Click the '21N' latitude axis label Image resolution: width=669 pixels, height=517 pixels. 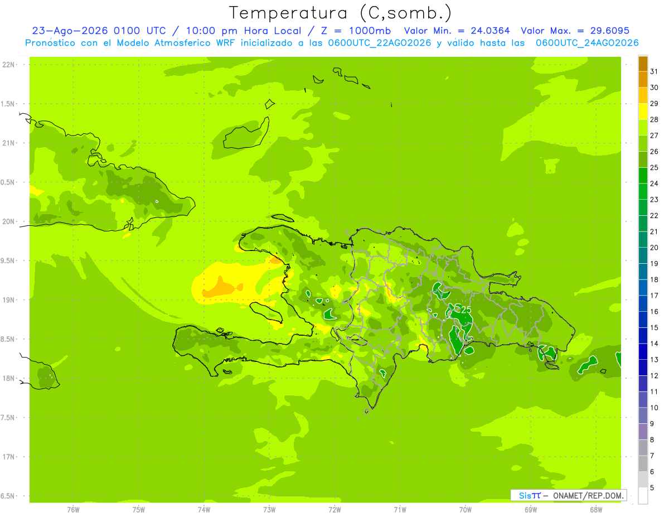tap(9, 143)
